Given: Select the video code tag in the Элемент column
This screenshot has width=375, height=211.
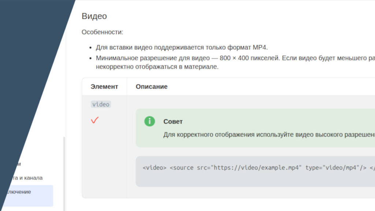Looking at the screenshot, I should pyautogui.click(x=101, y=104).
